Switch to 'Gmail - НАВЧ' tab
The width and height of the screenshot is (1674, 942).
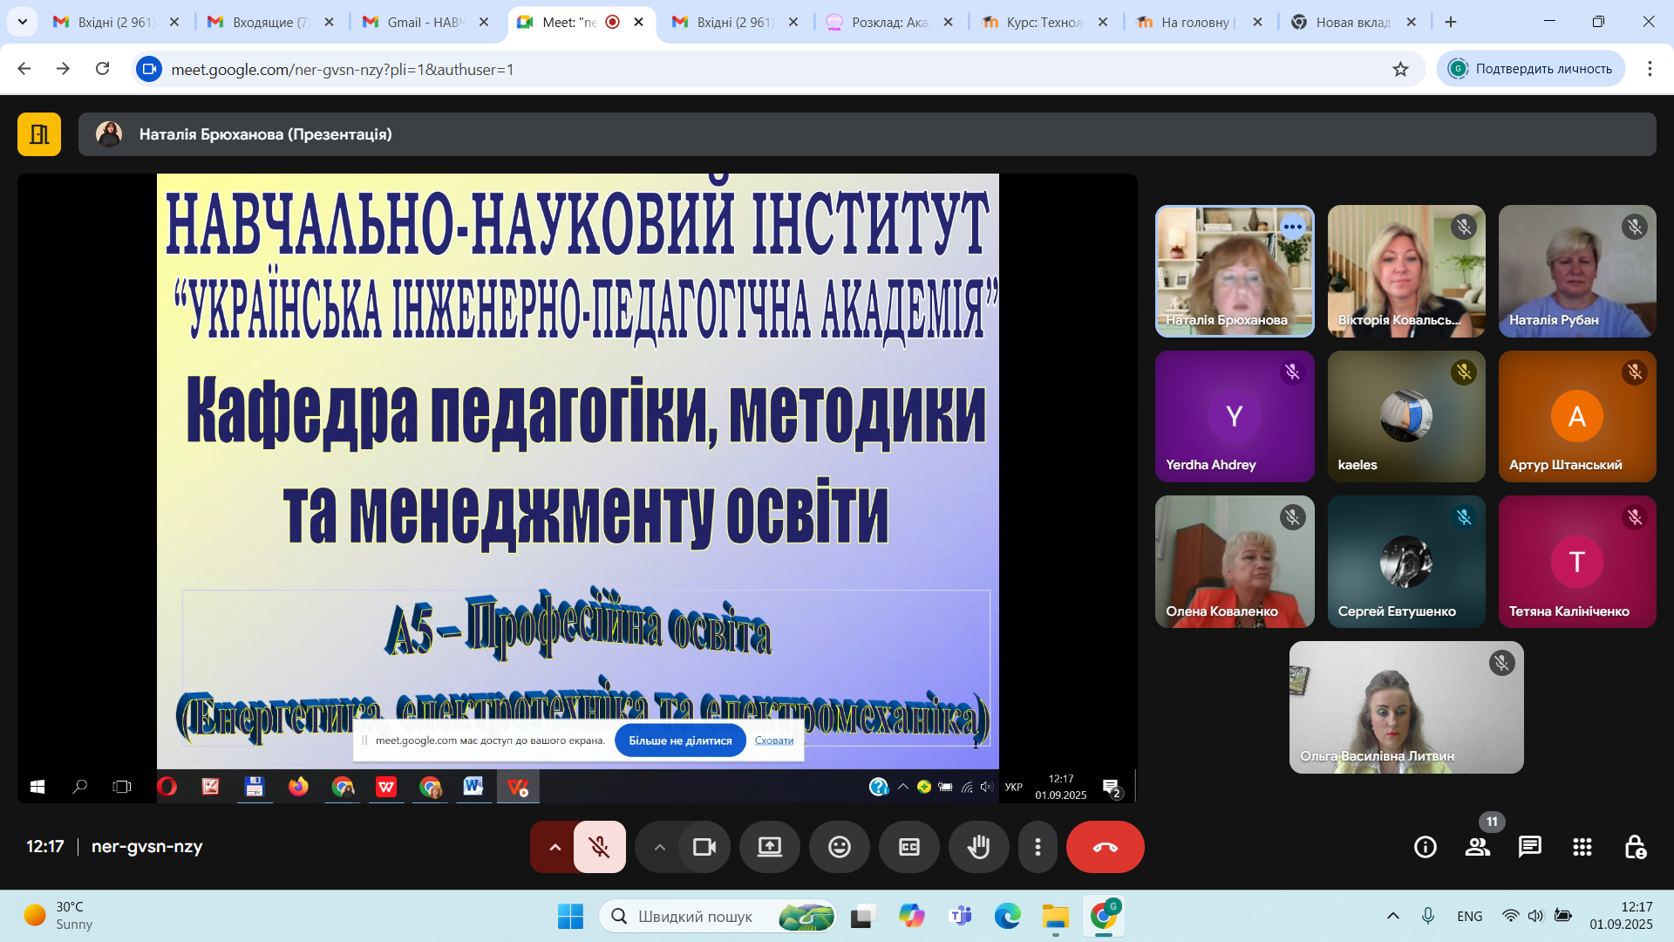pos(425,22)
